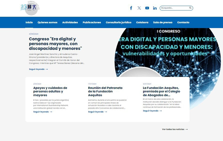This screenshot has width=223, height=141.
Task: Click the Aequitas 25 años logo
Action: tap(30, 8)
